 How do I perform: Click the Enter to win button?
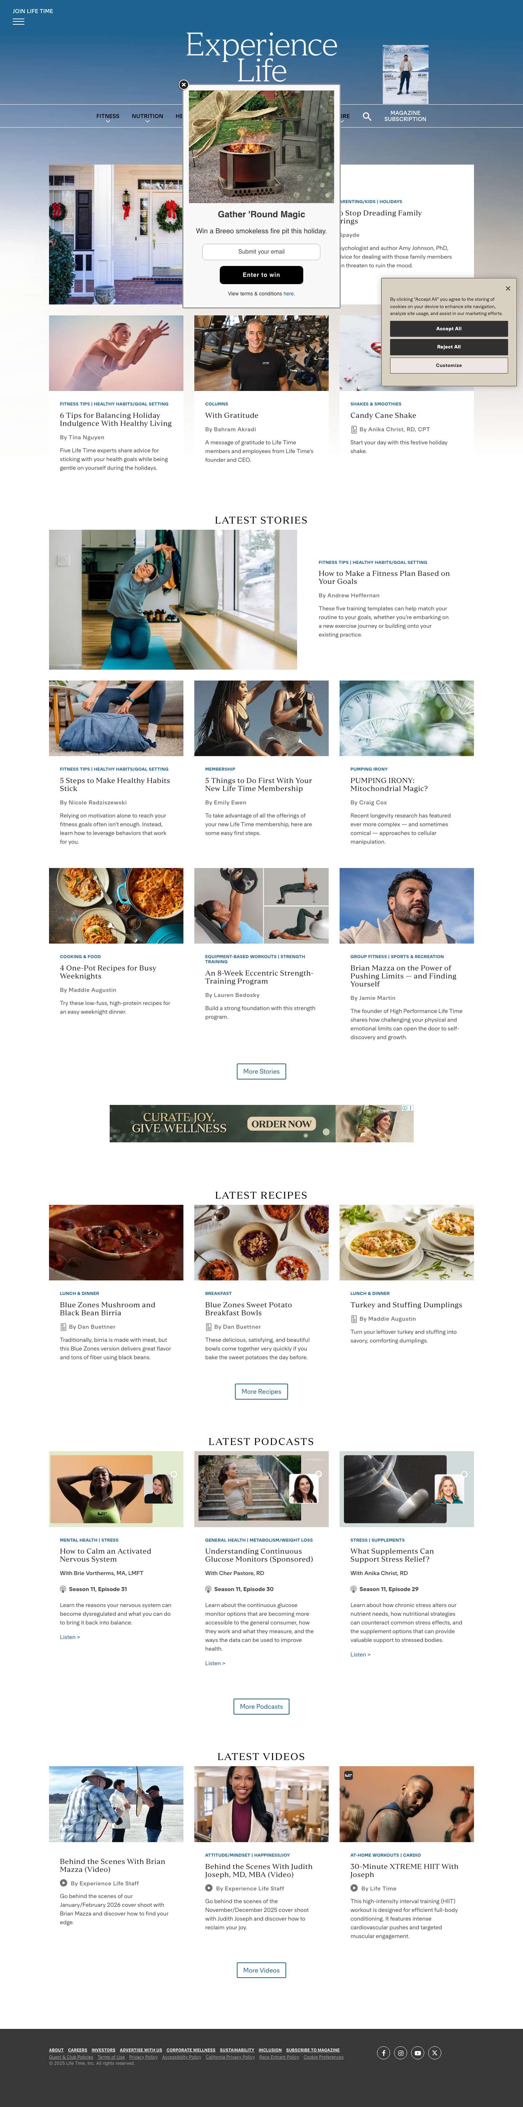(x=261, y=275)
